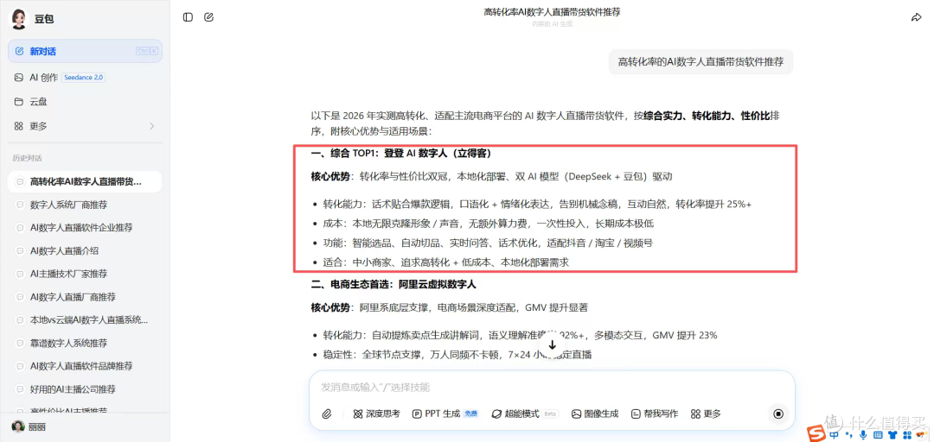Click chat bubble icon beside 数字人系统厂商推荐
The width and height of the screenshot is (934, 442).
pyautogui.click(x=20, y=205)
